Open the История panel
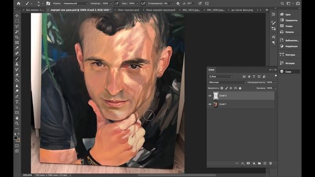 coord(289,63)
